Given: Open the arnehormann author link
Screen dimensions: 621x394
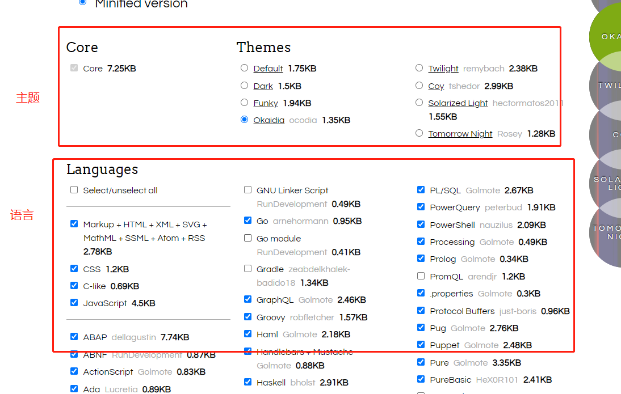Looking at the screenshot, I should [x=301, y=221].
